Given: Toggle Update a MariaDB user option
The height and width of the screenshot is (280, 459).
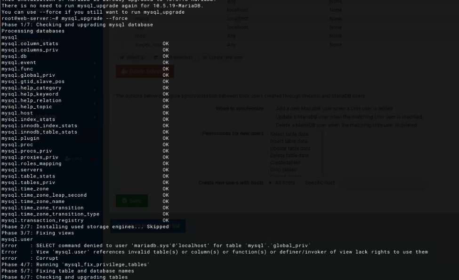Looking at the screenshot, I should point(349,117).
